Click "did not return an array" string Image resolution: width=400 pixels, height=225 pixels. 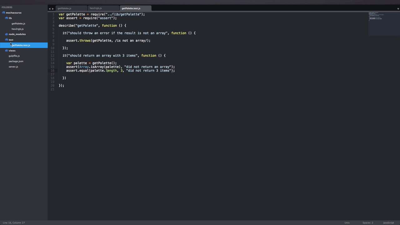pos(148,67)
